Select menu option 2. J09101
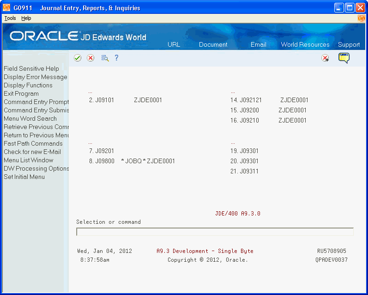 pyautogui.click(x=102, y=100)
